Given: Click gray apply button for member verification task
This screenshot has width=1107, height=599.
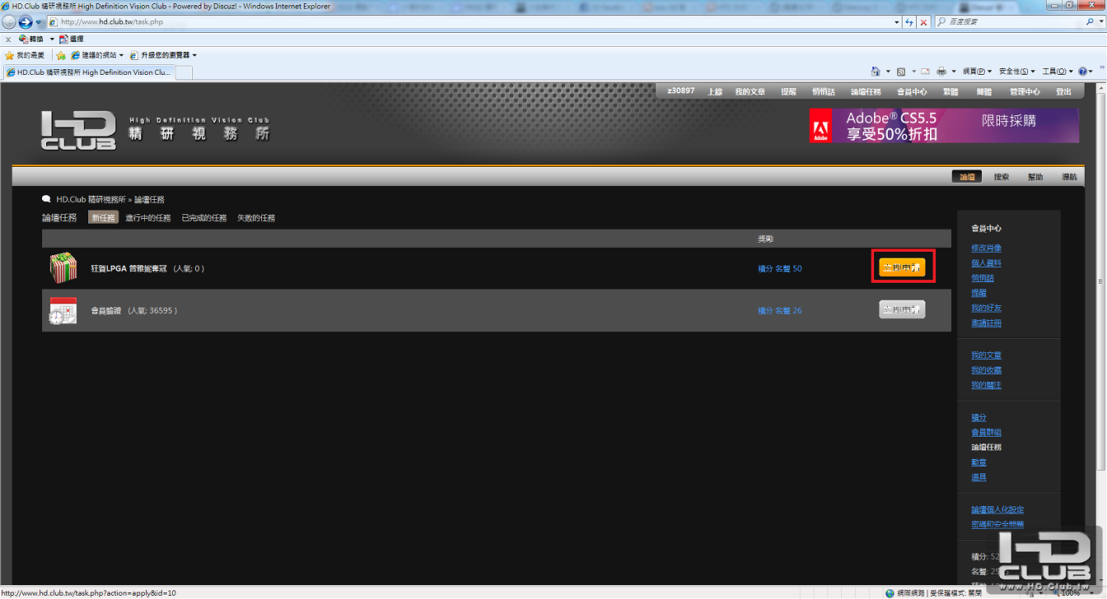Looking at the screenshot, I should [903, 309].
